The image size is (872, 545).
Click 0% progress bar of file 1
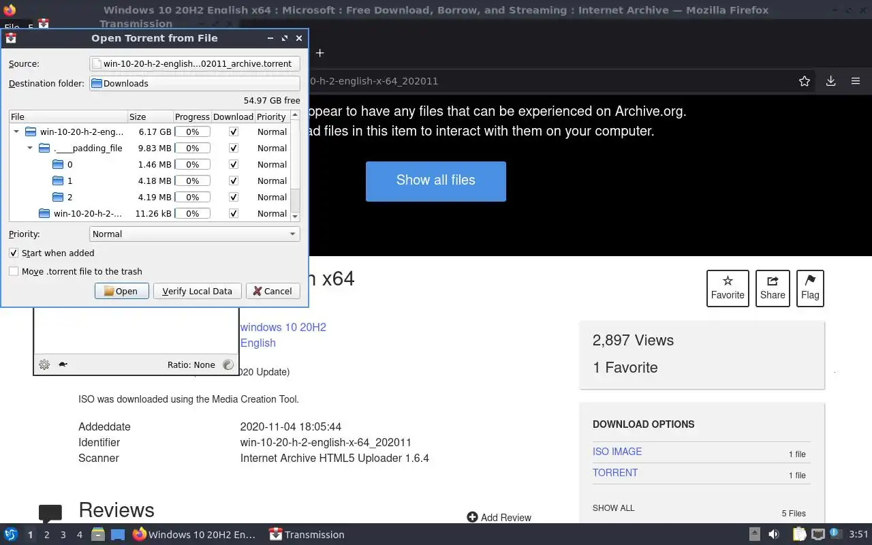pos(193,181)
